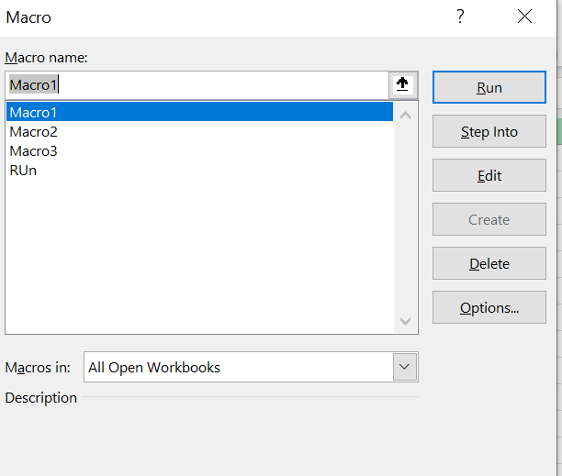Remove the macro using the Delete button
The image size is (562, 476).
(489, 264)
